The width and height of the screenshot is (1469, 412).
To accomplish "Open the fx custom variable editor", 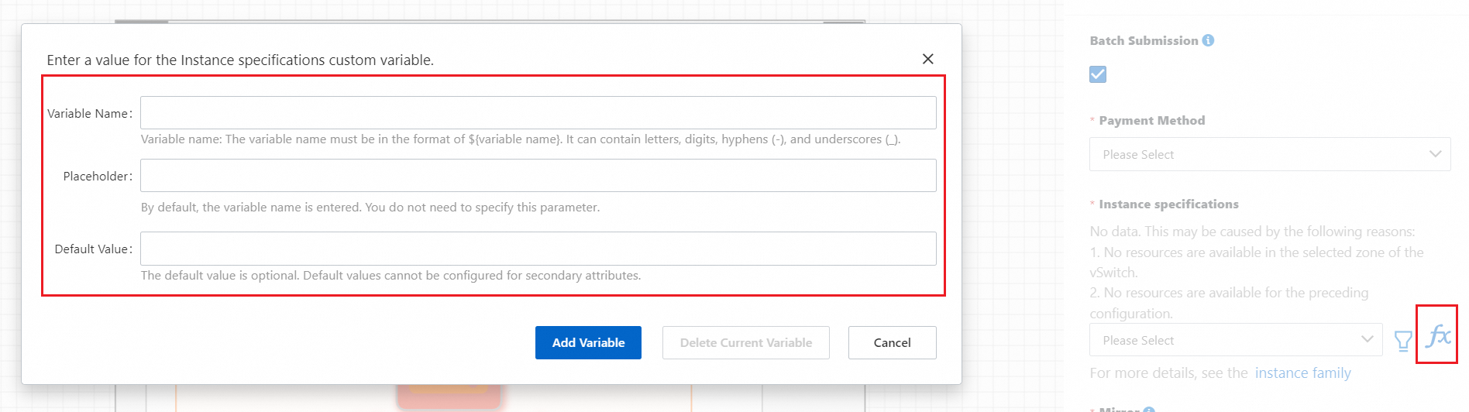I will [1437, 335].
